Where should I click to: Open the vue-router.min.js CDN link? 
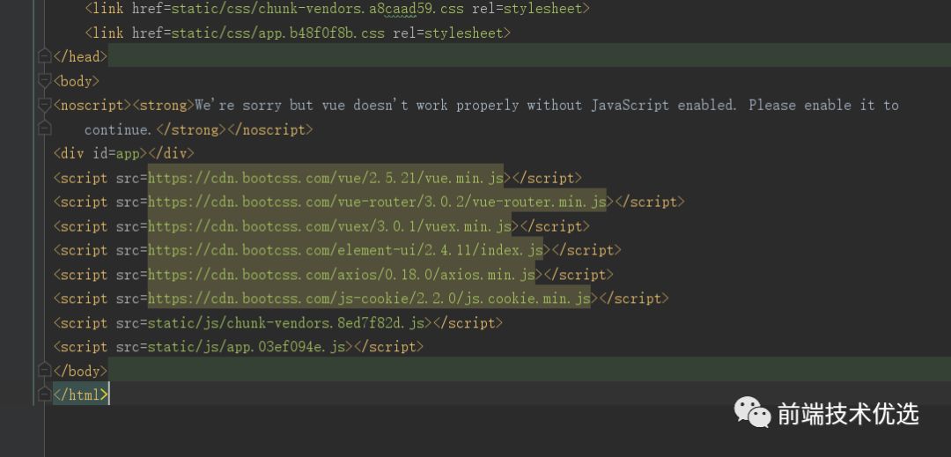click(377, 202)
